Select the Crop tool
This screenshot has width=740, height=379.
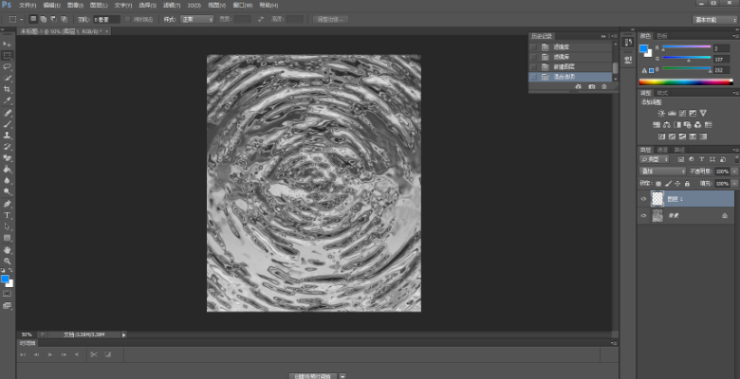[x=7, y=89]
